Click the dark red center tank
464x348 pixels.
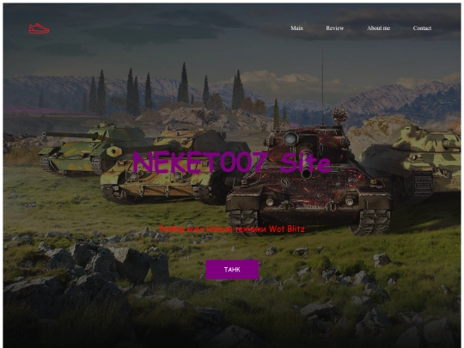(x=308, y=180)
